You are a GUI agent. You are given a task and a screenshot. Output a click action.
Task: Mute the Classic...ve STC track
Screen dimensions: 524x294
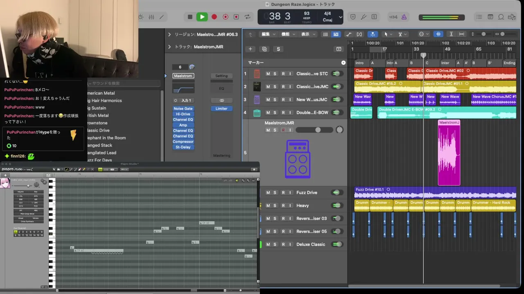coord(268,74)
